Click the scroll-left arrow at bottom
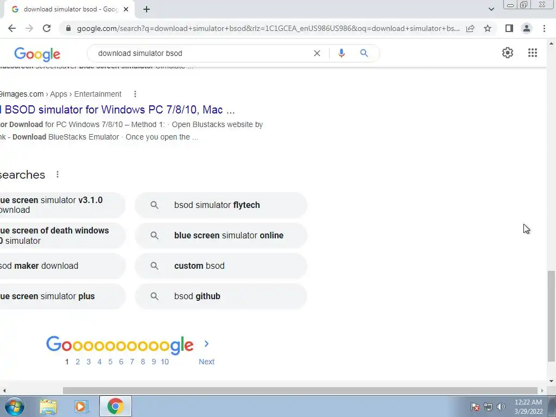Image resolution: width=556 pixels, height=417 pixels. click(x=4, y=391)
